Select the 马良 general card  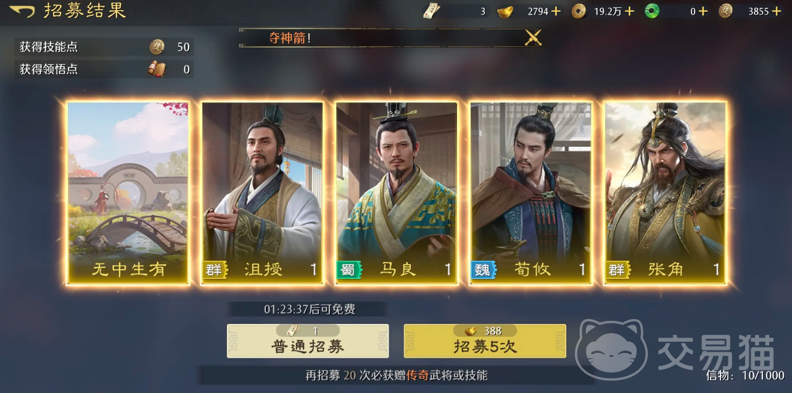click(397, 193)
